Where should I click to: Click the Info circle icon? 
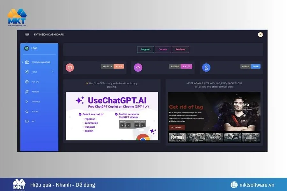pos(27,121)
